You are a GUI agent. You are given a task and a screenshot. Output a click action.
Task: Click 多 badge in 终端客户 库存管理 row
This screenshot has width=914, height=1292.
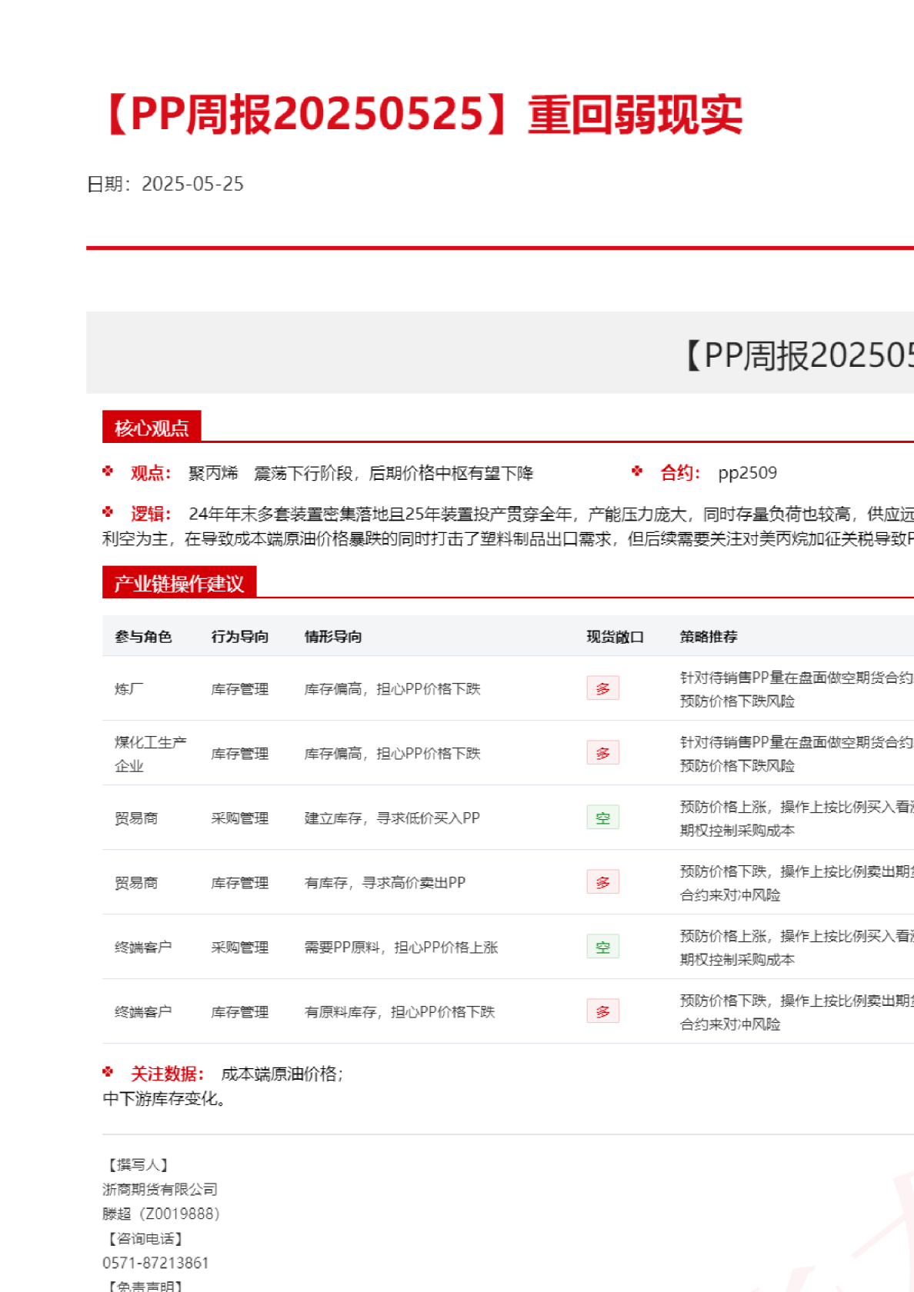(x=602, y=1011)
